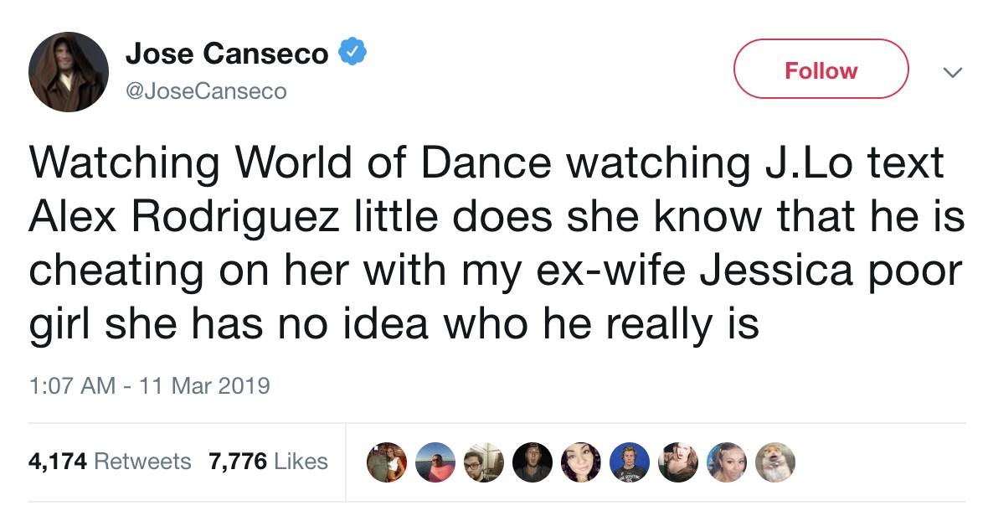Click the Jose Canseco display name
Viewport: 988px width, 511px height.
226,54
